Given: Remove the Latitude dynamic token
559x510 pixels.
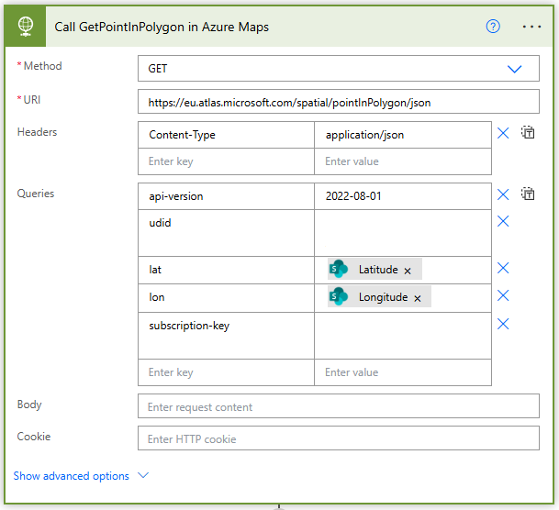Looking at the screenshot, I should point(408,271).
